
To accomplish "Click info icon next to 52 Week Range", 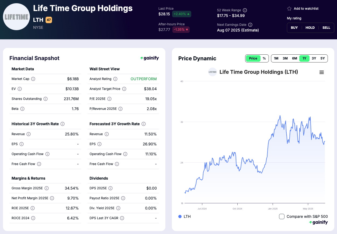I will click(245, 10).
